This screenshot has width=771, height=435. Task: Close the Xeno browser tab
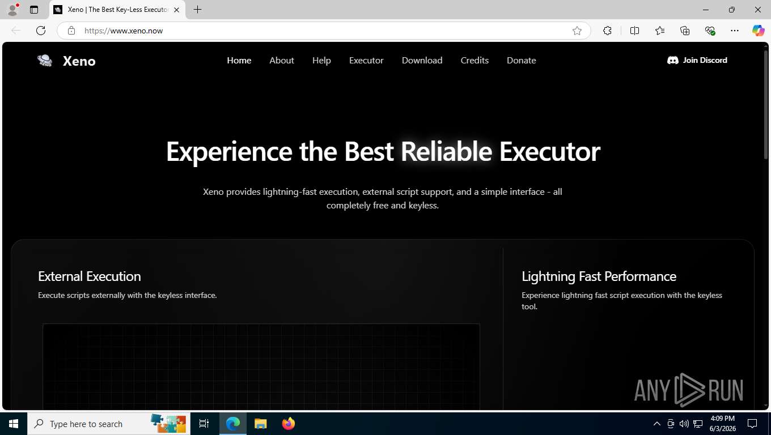coord(176,10)
